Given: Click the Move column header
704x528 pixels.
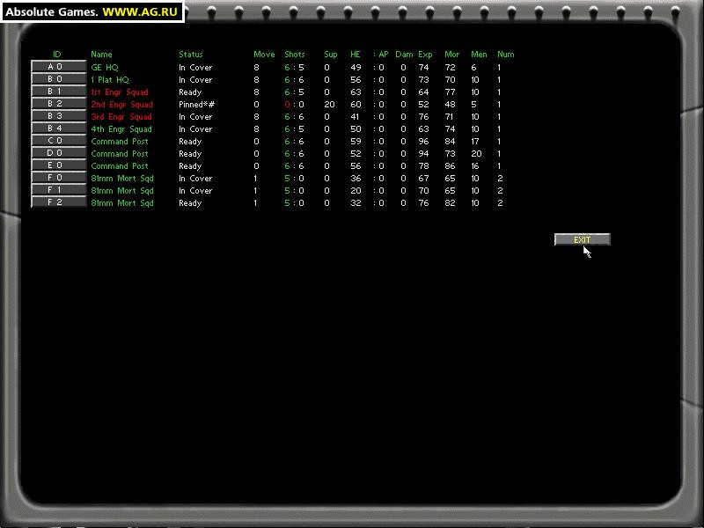Looking at the screenshot, I should pyautogui.click(x=264, y=55).
